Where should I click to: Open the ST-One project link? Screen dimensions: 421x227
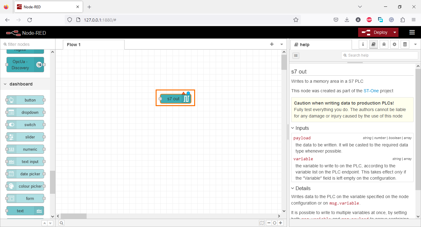point(371,91)
